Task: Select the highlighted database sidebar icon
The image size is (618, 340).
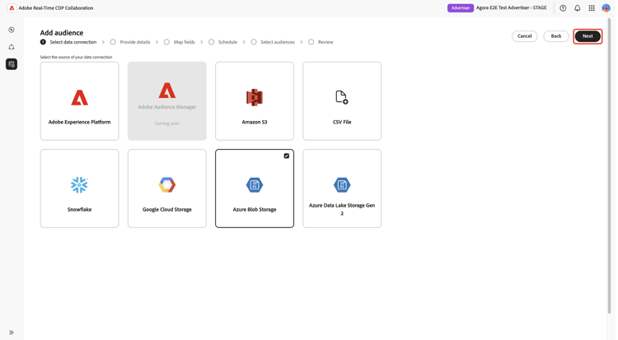Action: (x=12, y=64)
